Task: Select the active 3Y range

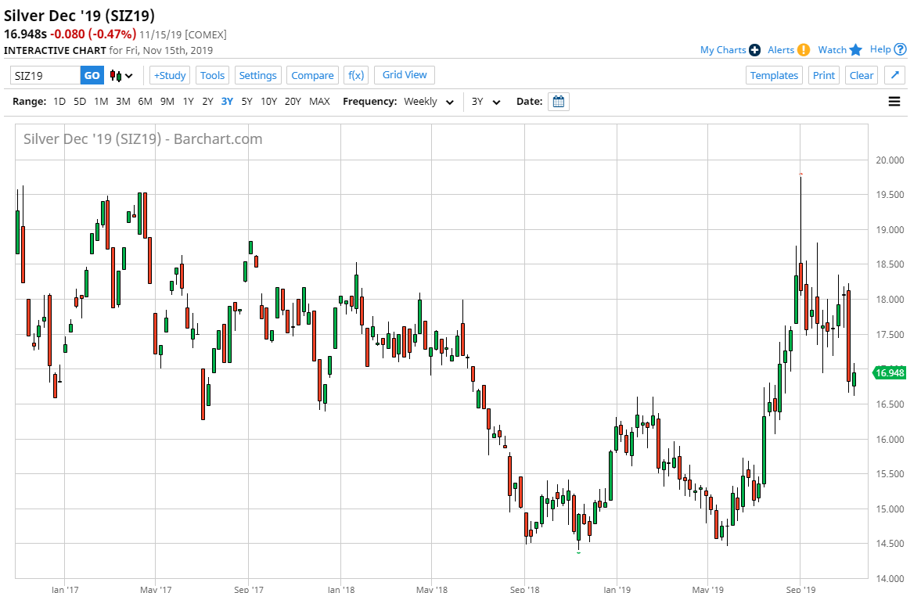Action: [227, 102]
